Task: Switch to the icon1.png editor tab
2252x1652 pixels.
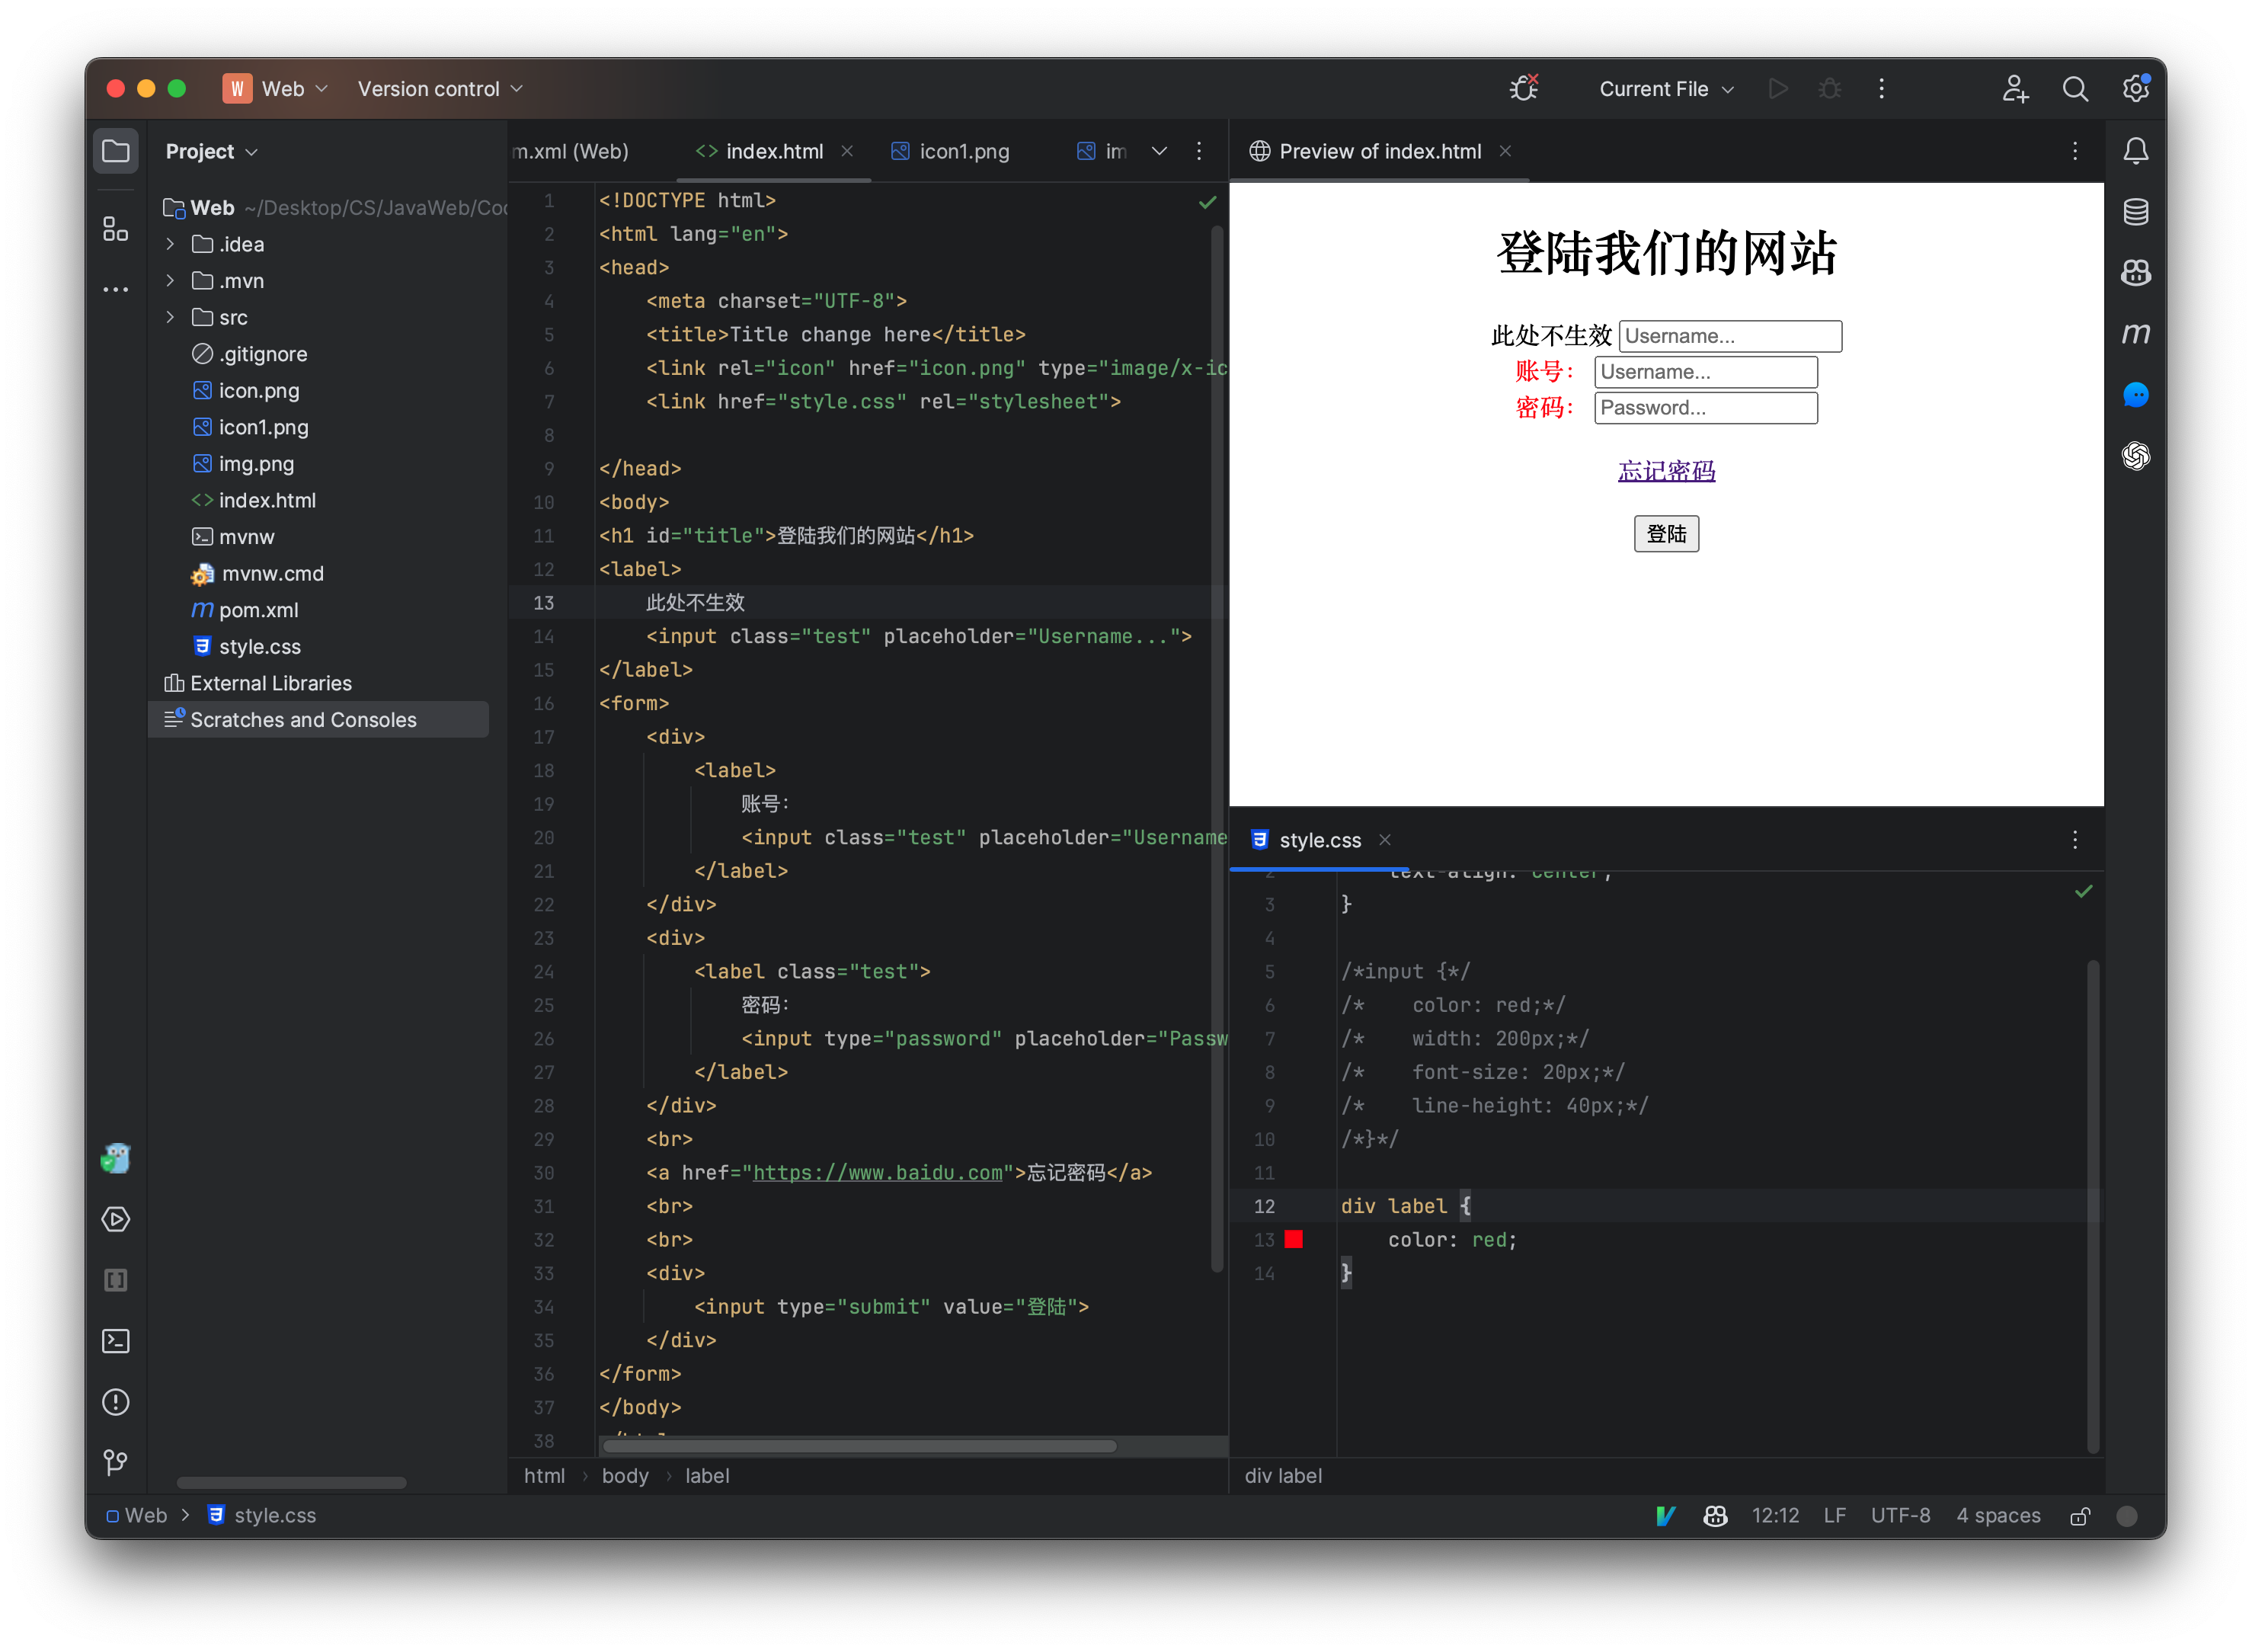Action: click(962, 151)
